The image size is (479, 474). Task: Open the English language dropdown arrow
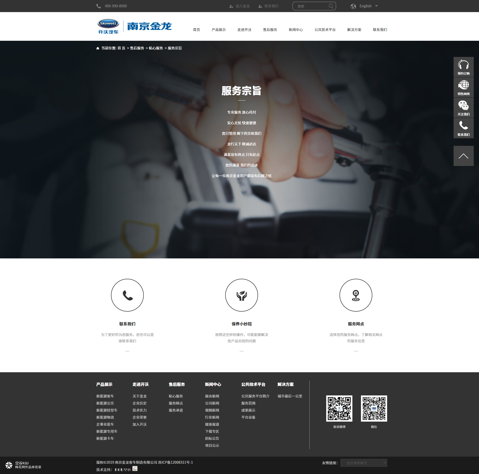click(377, 6)
